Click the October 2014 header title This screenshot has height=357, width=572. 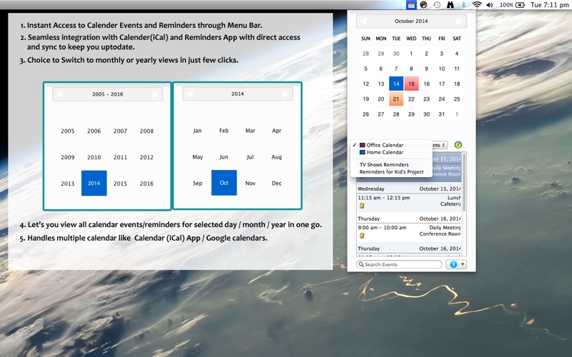click(x=411, y=21)
